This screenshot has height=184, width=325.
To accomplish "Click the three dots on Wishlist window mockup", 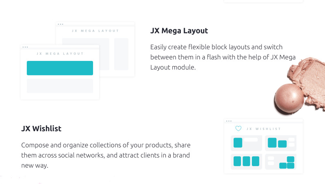I will (x=229, y=121).
